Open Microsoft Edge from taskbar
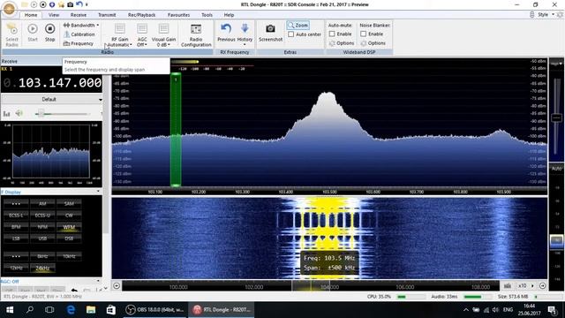Image resolution: width=565 pixels, height=318 pixels. click(71, 310)
